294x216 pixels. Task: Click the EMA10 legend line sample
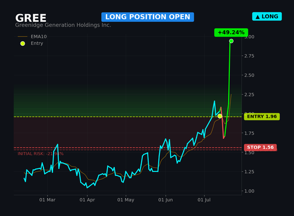pyautogui.click(x=22, y=36)
